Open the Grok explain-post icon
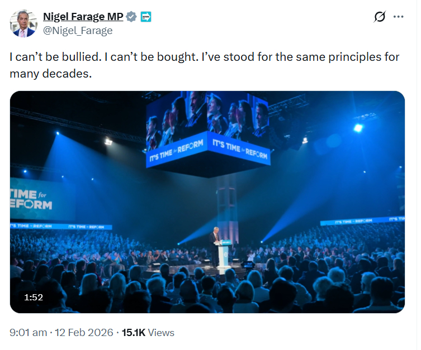This screenshot has width=421, height=350. [380, 17]
